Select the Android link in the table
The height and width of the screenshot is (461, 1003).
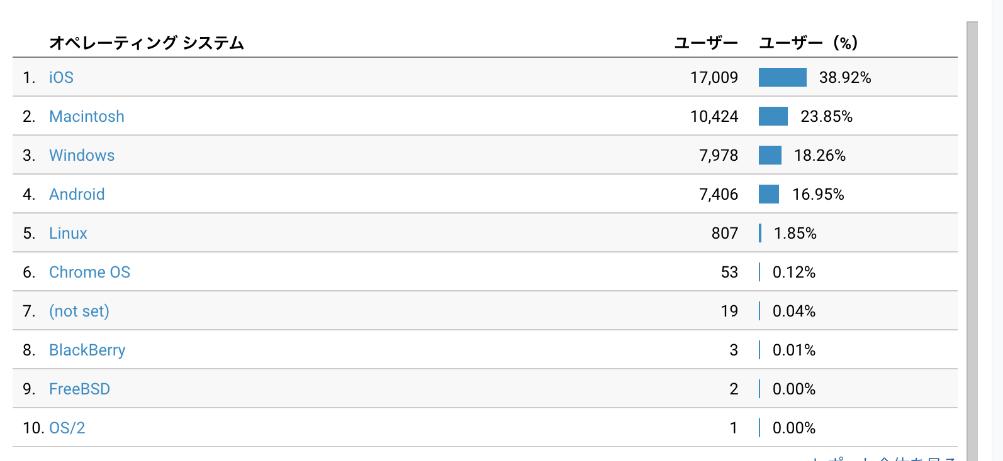click(77, 194)
